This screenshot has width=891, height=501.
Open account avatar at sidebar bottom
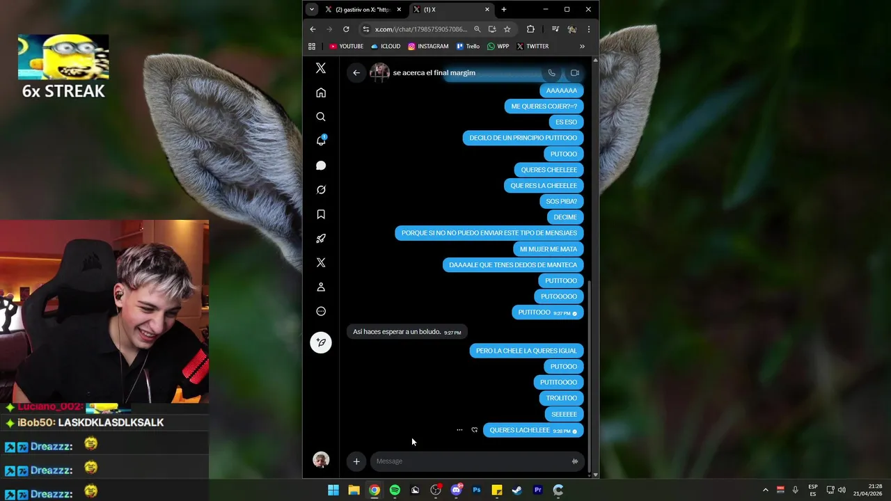321,460
